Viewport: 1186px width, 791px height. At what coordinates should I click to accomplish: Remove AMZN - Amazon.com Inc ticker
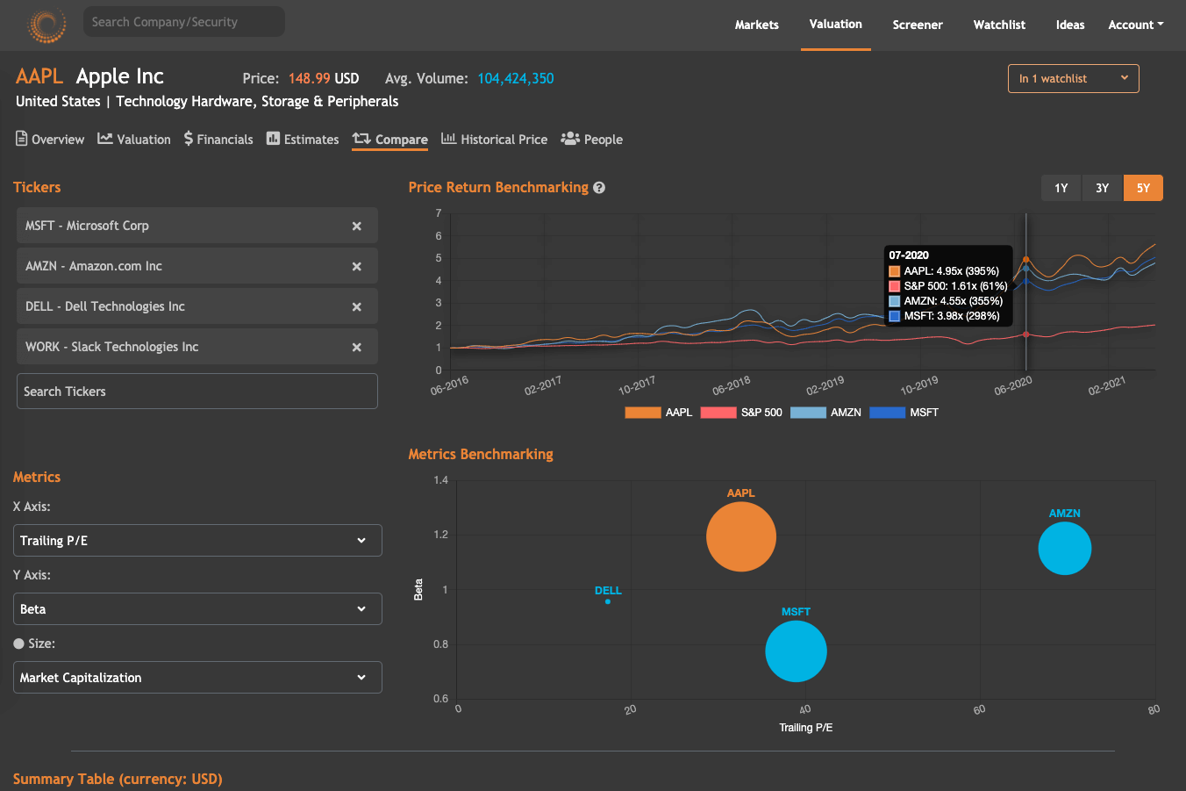[x=357, y=267]
